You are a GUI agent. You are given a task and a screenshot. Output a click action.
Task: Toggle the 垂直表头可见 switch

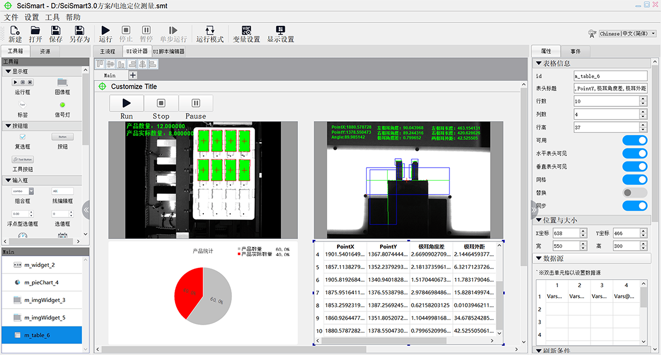pos(635,166)
